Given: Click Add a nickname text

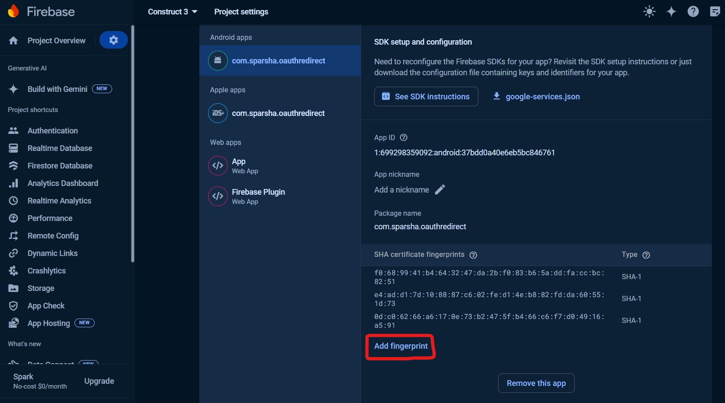Looking at the screenshot, I should pos(402,190).
